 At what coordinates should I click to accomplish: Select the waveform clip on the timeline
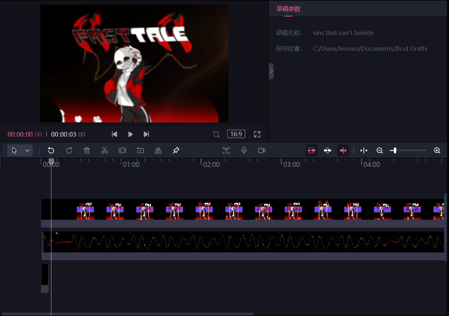[243, 246]
